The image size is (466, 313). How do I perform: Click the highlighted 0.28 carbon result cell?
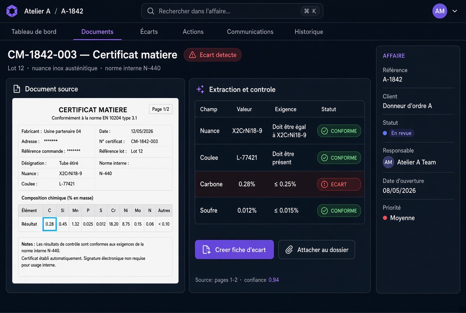(x=49, y=224)
